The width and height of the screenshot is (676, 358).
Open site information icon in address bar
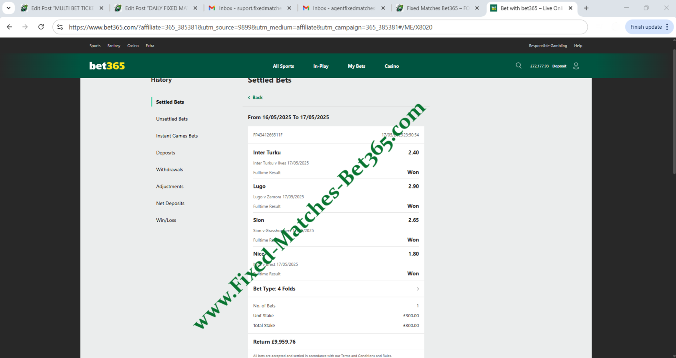click(x=60, y=27)
